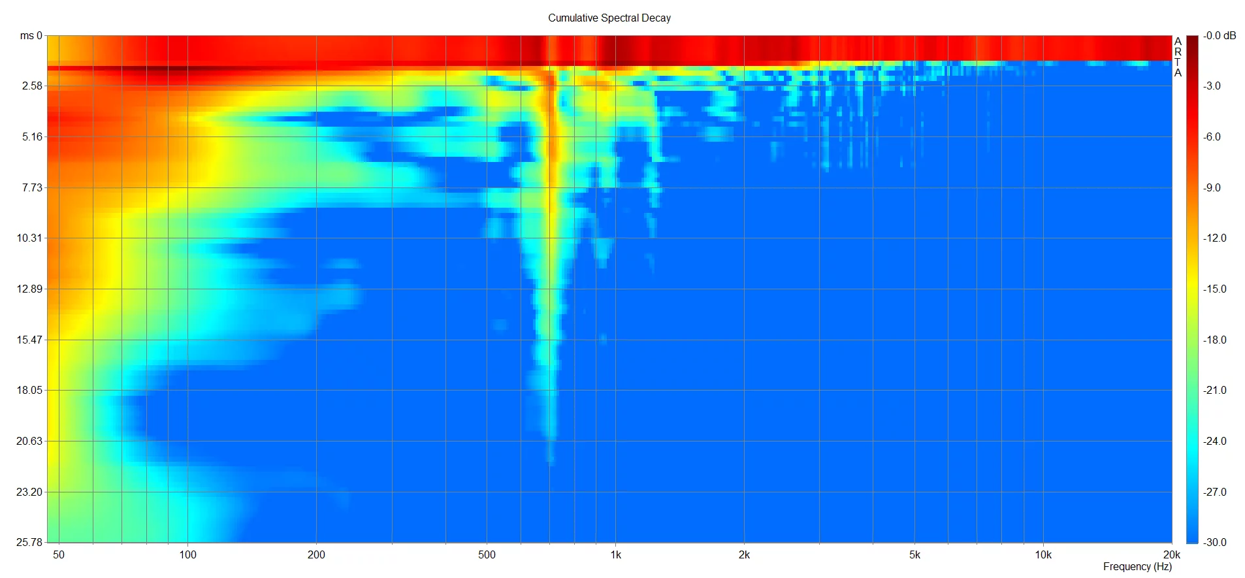Click the -12.0 color scale label
This screenshot has width=1245, height=578.
click(x=1215, y=238)
